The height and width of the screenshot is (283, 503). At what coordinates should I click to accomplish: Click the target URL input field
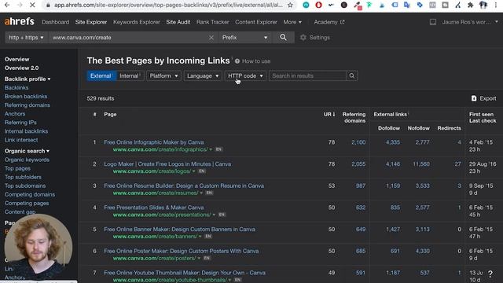(x=128, y=38)
